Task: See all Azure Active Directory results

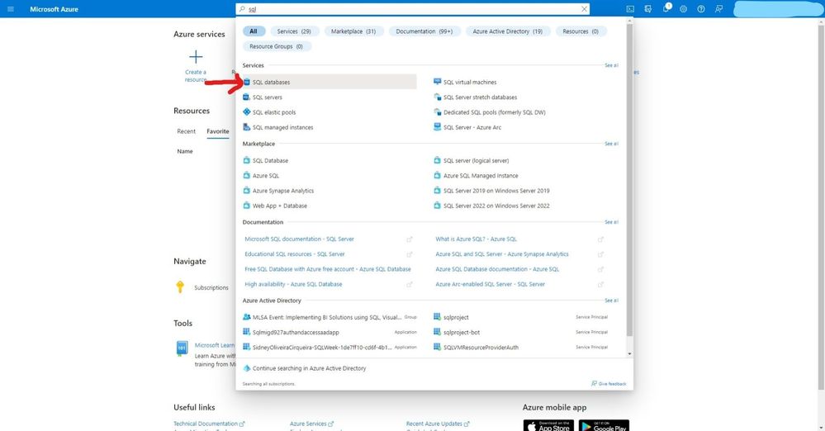Action: [x=611, y=301]
